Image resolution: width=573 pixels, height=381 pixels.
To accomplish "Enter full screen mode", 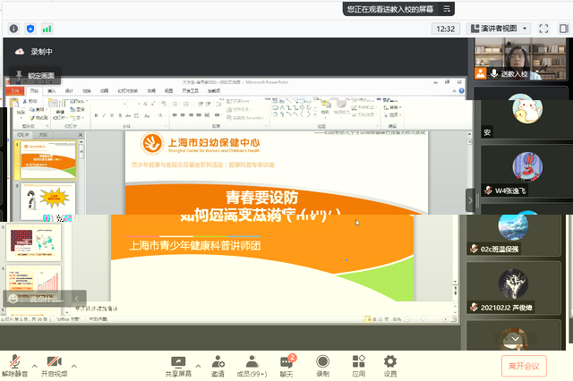I will [x=543, y=29].
